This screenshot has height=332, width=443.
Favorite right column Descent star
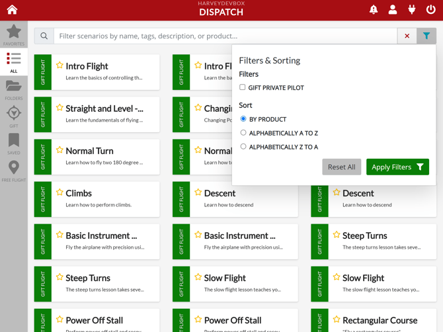pyautogui.click(x=337, y=192)
